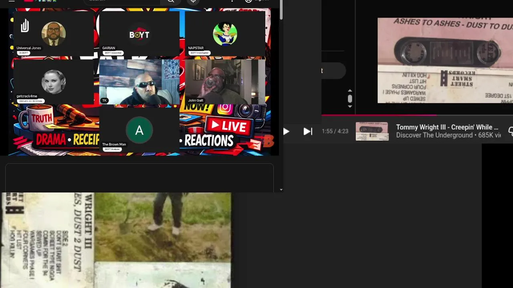513x288 pixels.
Task: Click the 'Universal Jones' name label
Action: (29, 48)
